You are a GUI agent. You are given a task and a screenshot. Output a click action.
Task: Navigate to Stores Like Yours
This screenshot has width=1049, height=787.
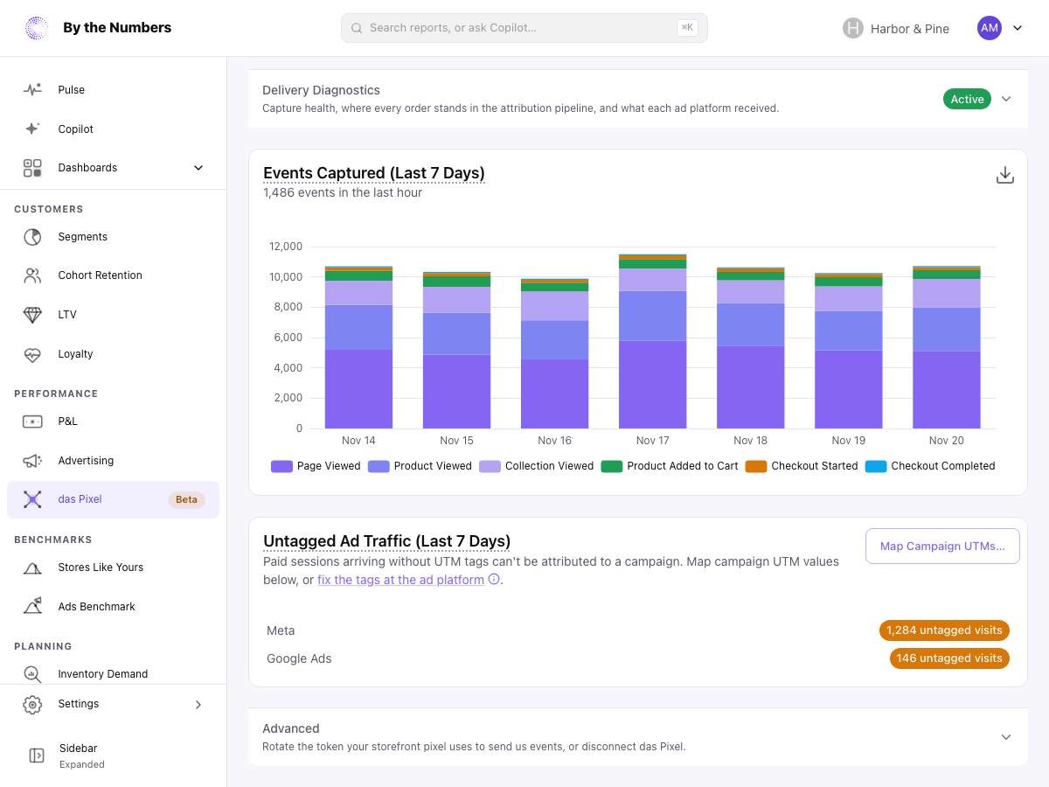pos(114,568)
